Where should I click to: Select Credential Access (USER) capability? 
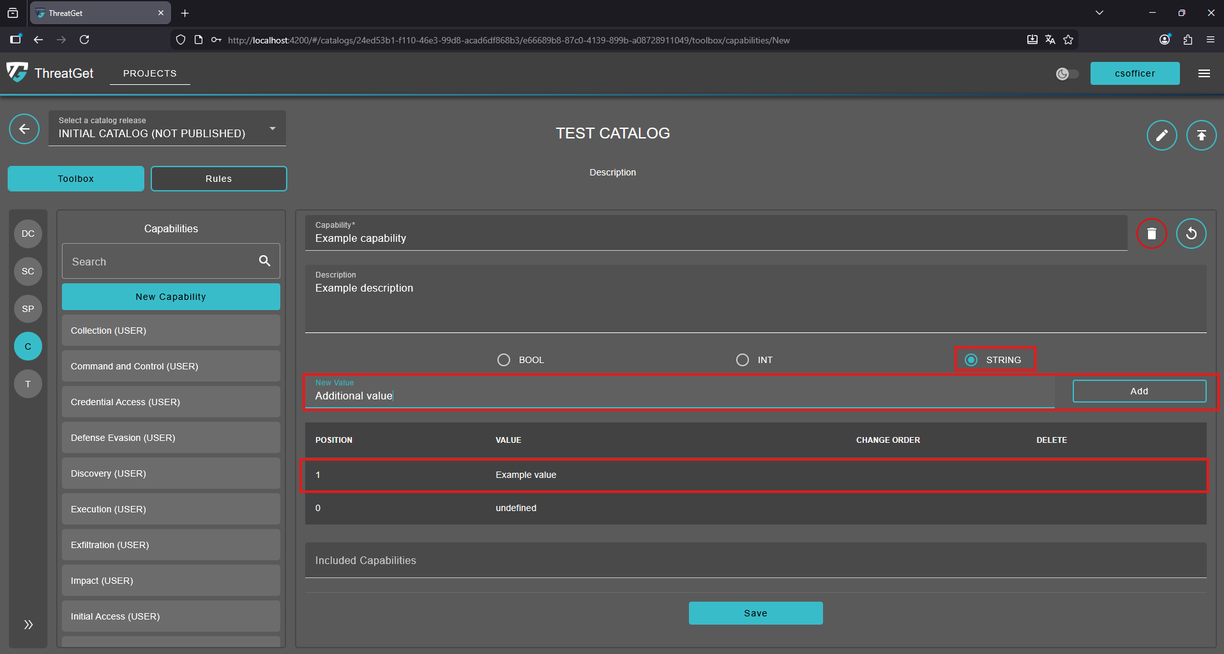(170, 402)
